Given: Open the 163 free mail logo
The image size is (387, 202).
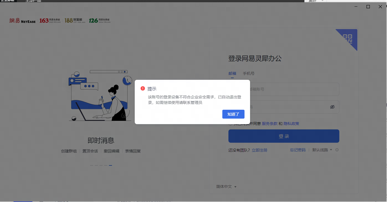Looking at the screenshot, I should (x=50, y=21).
